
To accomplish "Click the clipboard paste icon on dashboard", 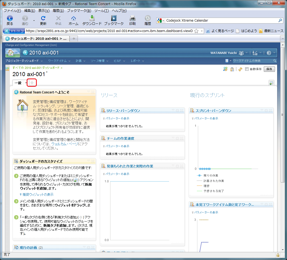I will pos(232,69).
